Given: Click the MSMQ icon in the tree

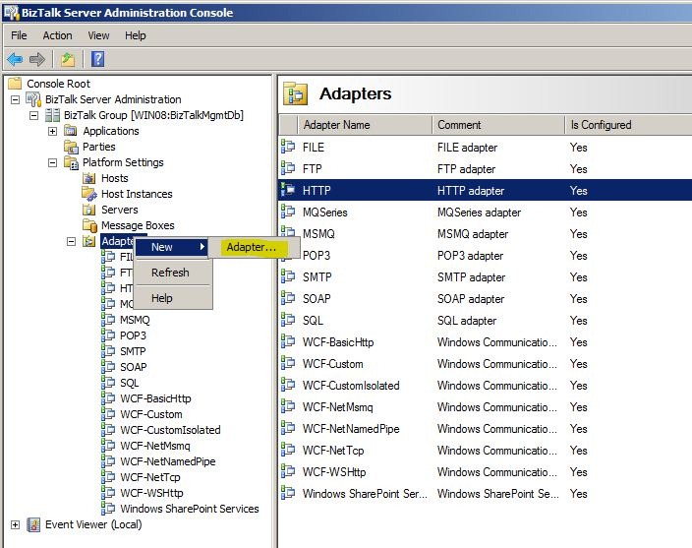Looking at the screenshot, I should [108, 320].
